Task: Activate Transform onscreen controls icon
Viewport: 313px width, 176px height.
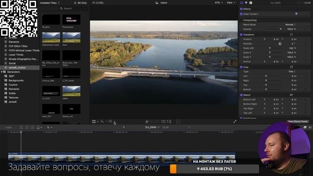Action: coord(291,35)
